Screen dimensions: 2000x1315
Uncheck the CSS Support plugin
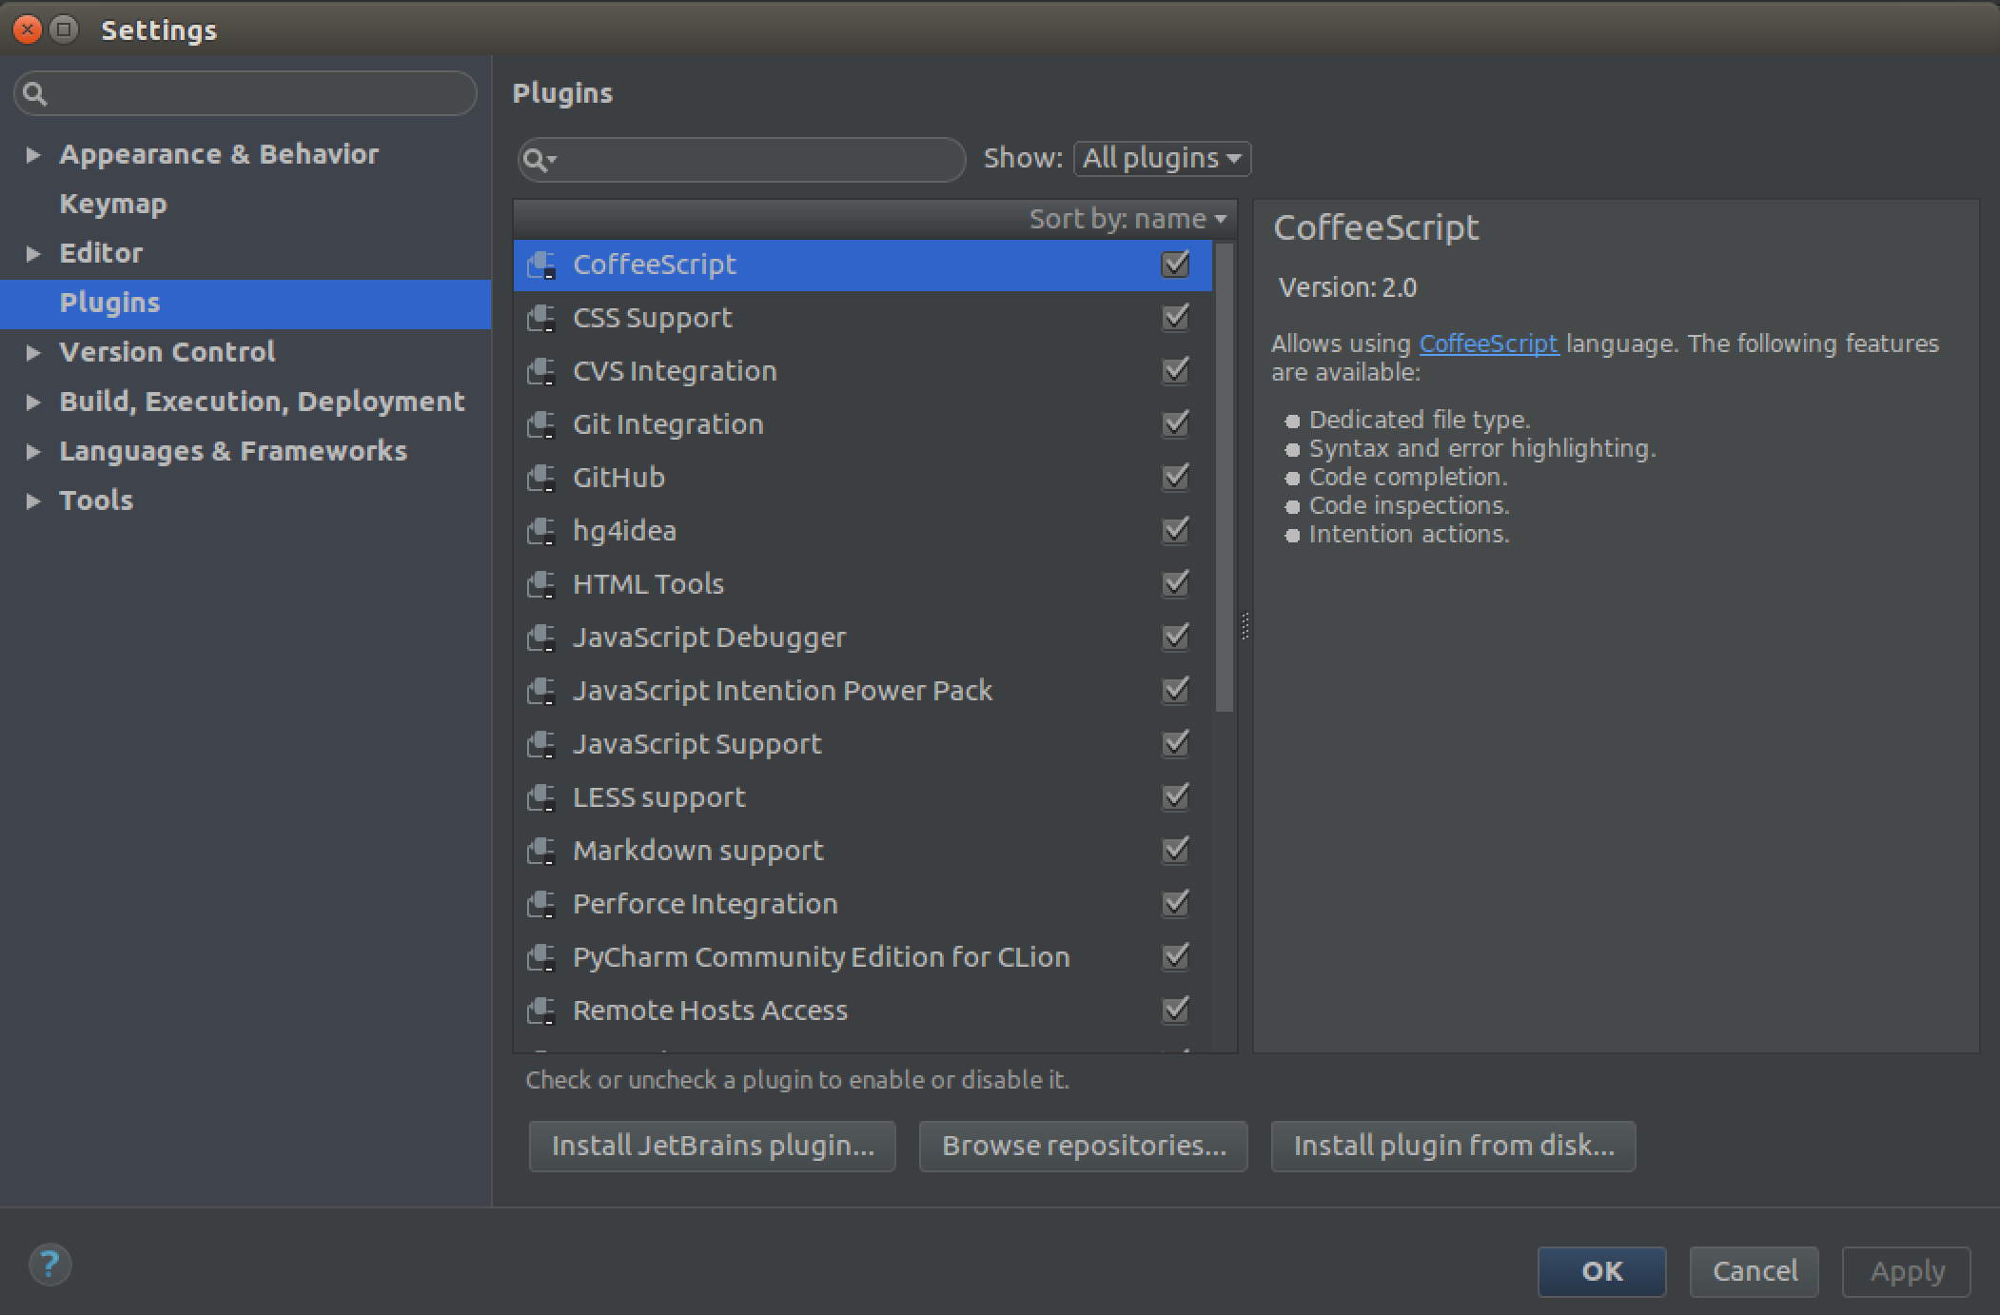click(1176, 317)
